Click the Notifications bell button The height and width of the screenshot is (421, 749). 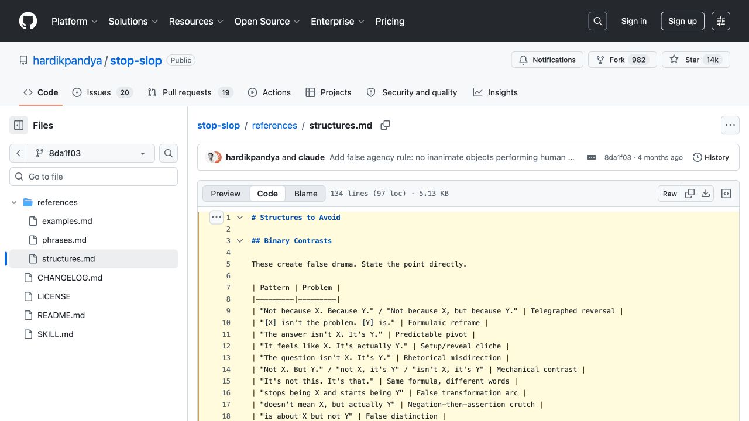[x=547, y=60]
